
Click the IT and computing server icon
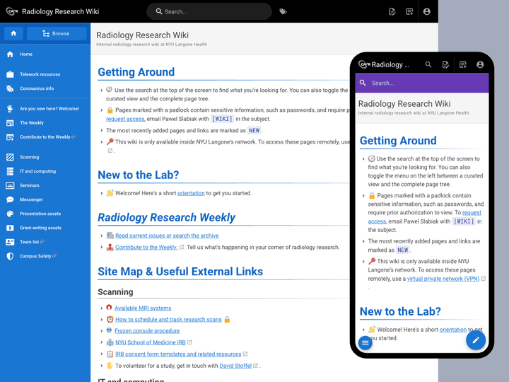[x=10, y=171]
